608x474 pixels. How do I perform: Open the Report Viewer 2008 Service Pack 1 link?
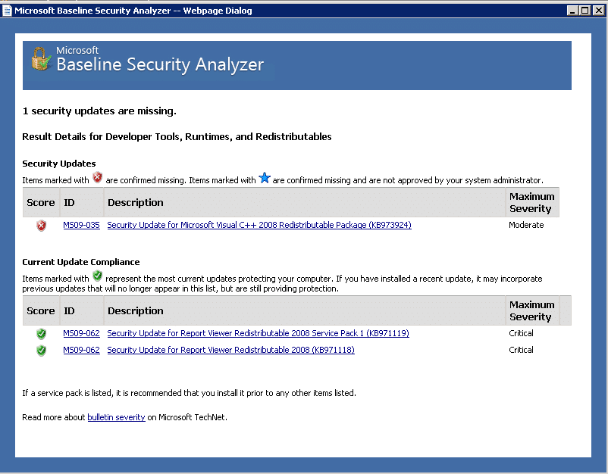[258, 333]
